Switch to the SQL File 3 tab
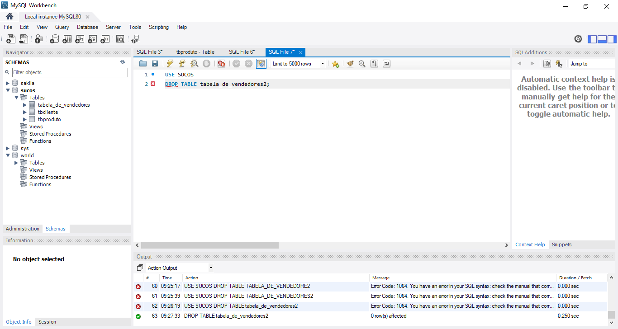Screen dimensions: 618x329 coord(149,52)
